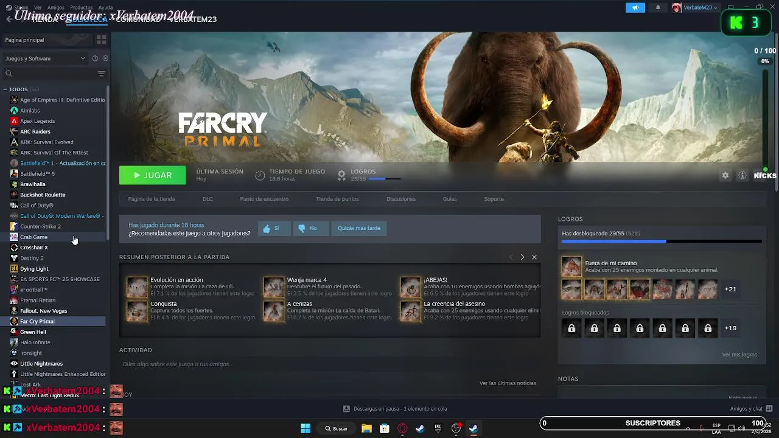The image size is (779, 438).
Task: Select Dying Light in the library
Action: coord(34,268)
